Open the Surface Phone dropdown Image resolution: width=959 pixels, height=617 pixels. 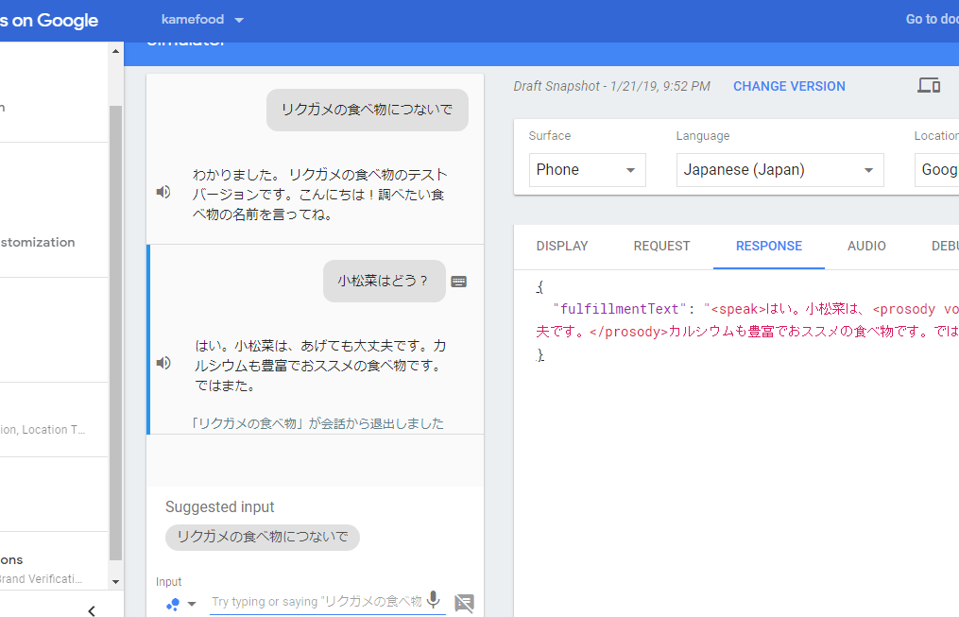(x=587, y=170)
